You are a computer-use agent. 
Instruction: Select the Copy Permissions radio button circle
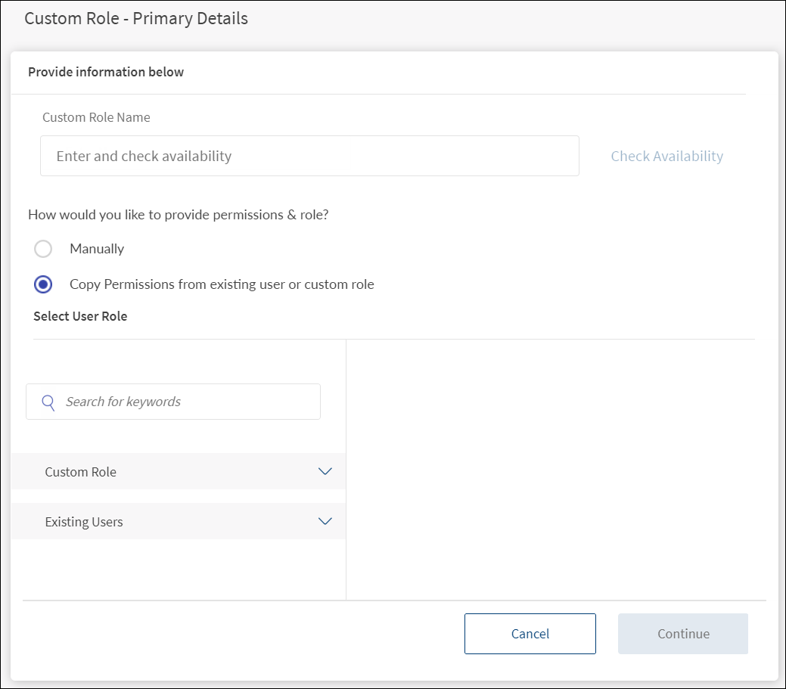click(x=43, y=284)
